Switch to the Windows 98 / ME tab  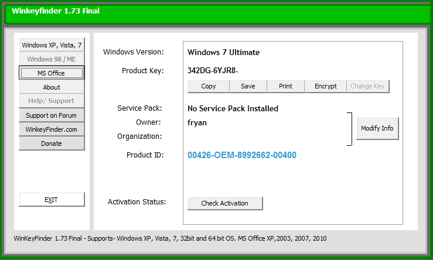point(52,59)
